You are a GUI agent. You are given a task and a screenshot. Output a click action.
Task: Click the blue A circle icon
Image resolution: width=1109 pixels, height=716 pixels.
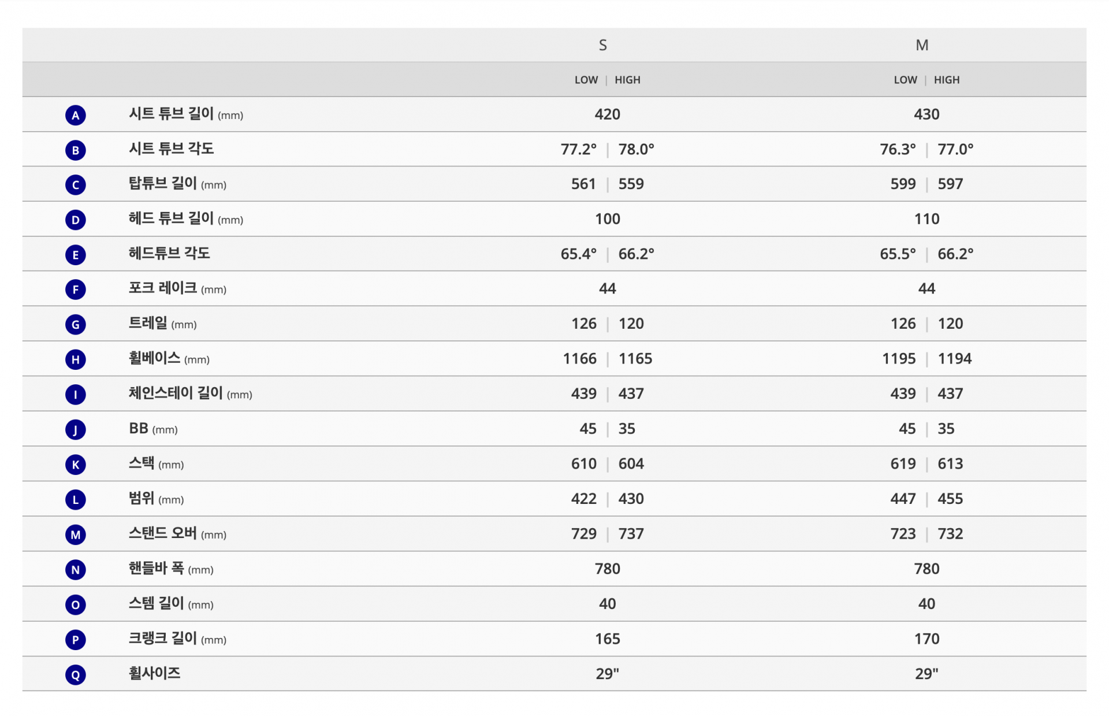point(75,115)
